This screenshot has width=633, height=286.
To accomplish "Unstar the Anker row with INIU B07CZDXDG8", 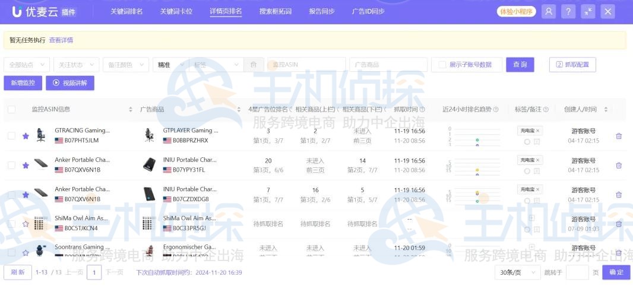I will 26,195.
